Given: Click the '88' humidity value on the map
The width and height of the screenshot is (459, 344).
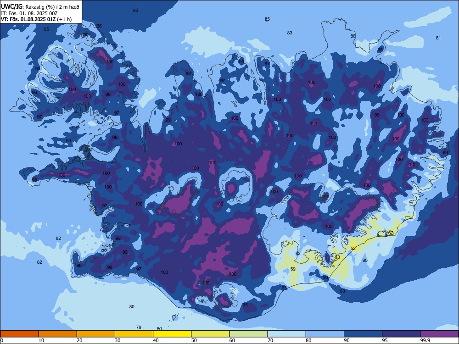Looking at the screenshot, I should coord(353,36).
